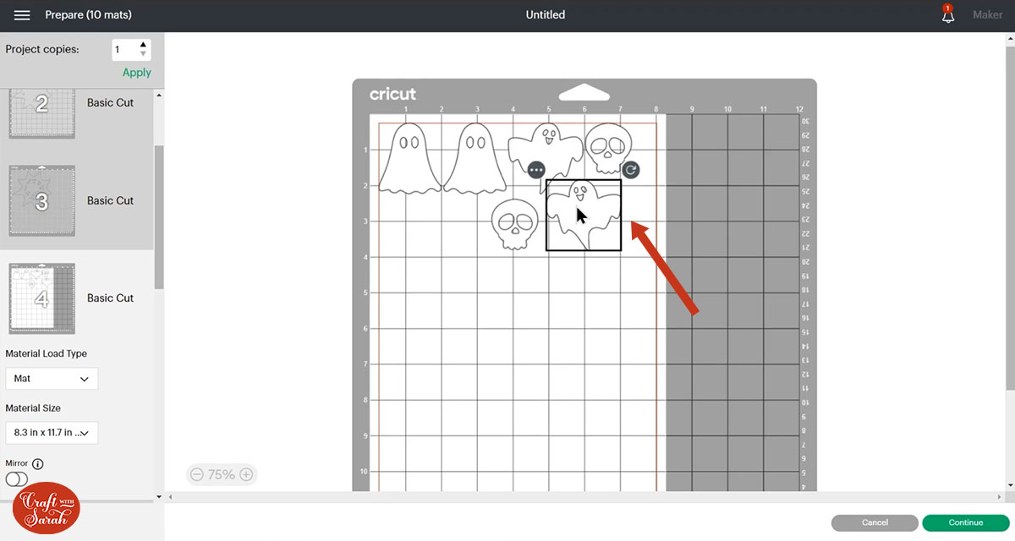This screenshot has height=541, width=1015.
Task: Open the notifications bell
Action: click(948, 15)
